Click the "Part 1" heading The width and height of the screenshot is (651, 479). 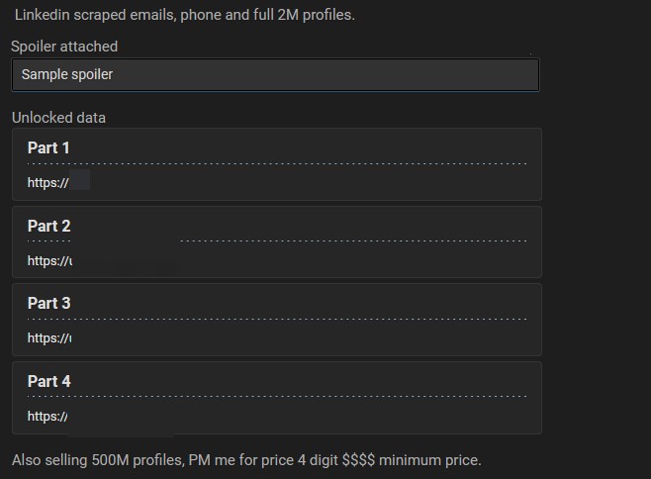48,148
